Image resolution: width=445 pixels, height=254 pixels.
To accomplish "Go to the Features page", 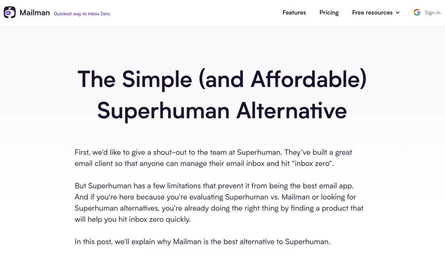I will coord(294,13).
